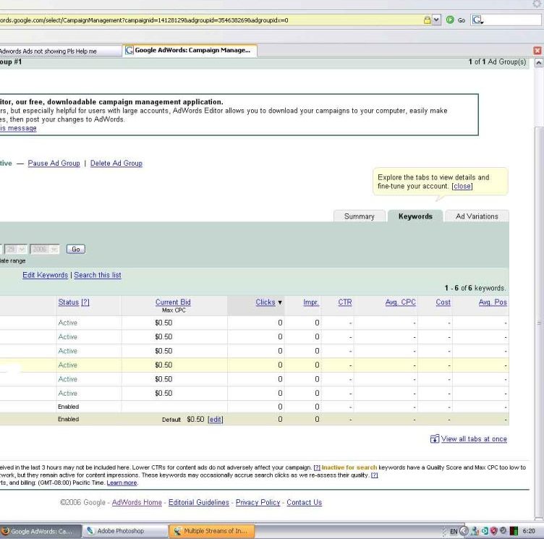Dismiss the tip with [close] link

pos(462,186)
